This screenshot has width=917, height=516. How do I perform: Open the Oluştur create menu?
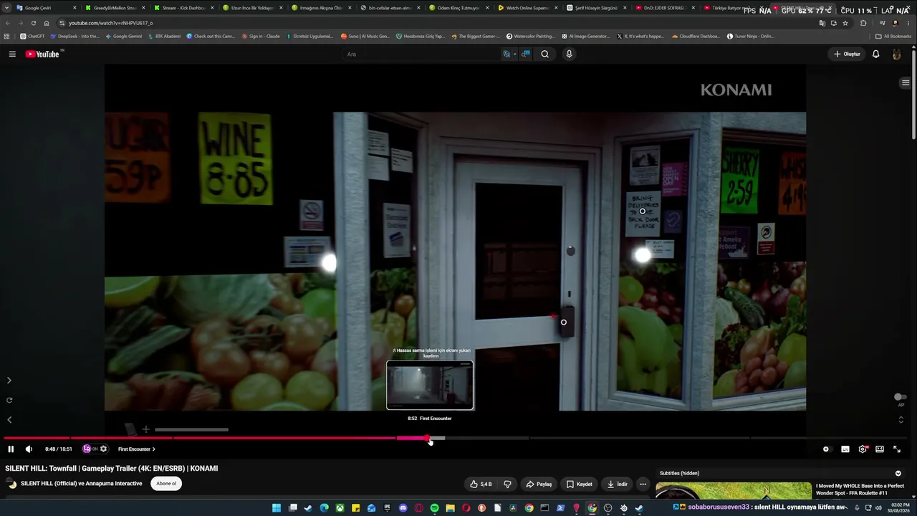(x=847, y=54)
